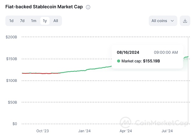194x140 pixels.
Task: Choose the 1m time range
Action: coord(34,21)
